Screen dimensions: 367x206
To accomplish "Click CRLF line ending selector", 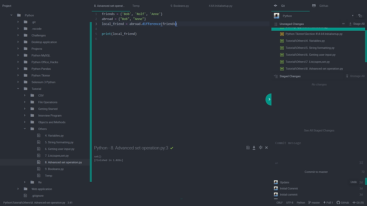I will click(x=279, y=203).
